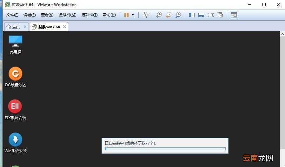This screenshot has height=167, width=285.
Task: Click the console view toolbar icon
Action: tap(234, 15)
